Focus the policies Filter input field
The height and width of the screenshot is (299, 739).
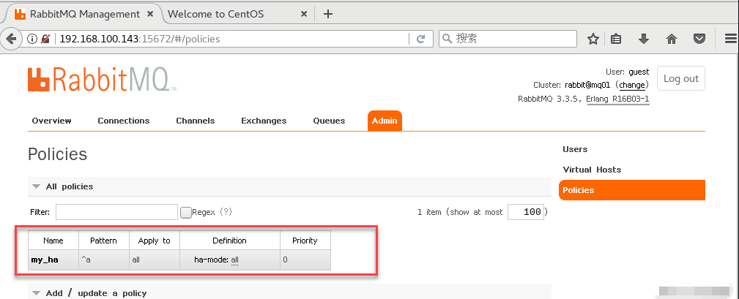pos(117,212)
